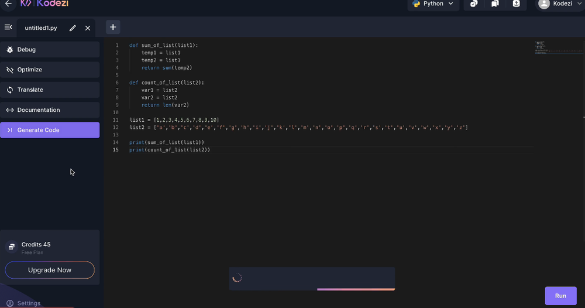
Task: Click the Kodezi logo
Action: tap(44, 4)
